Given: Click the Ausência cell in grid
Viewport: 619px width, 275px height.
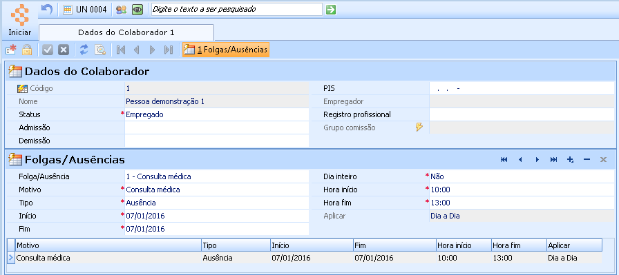Looking at the screenshot, I should click(x=236, y=258).
